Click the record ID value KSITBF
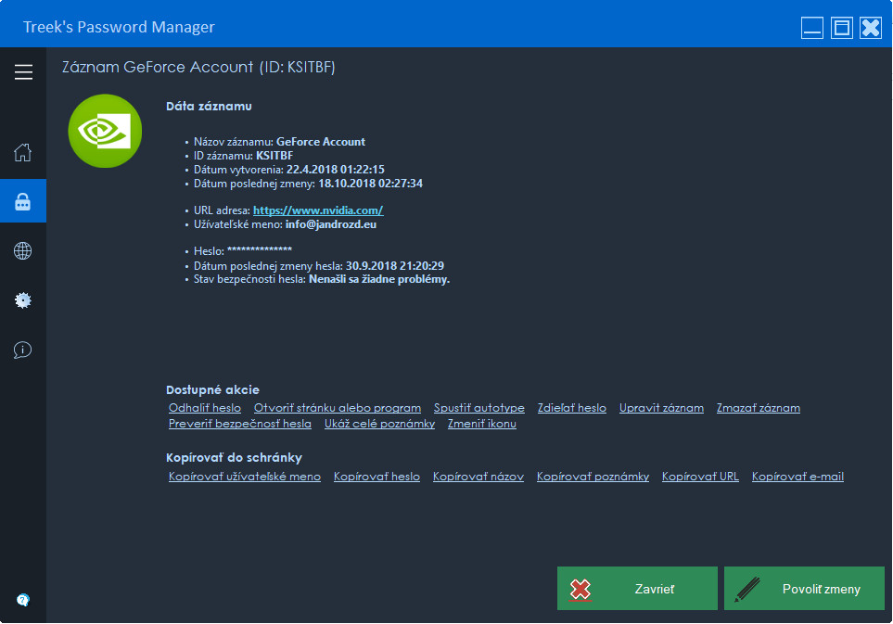This screenshot has width=893, height=624. 274,156
